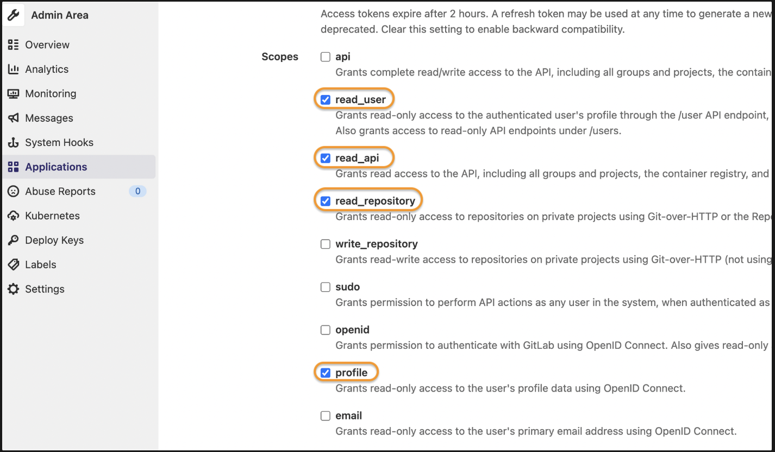Select Applications in the admin sidebar
Screen dimensions: 775x452
point(56,167)
